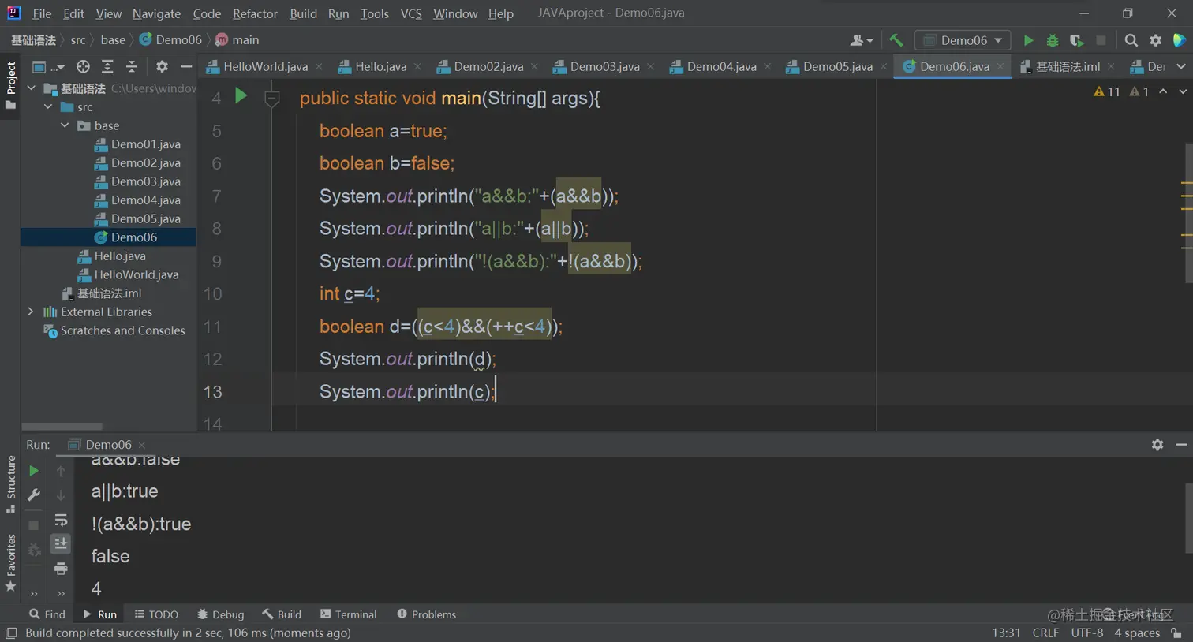Image resolution: width=1193 pixels, height=642 pixels.
Task: Switch to the Demo03.java editor tab
Action: point(604,67)
